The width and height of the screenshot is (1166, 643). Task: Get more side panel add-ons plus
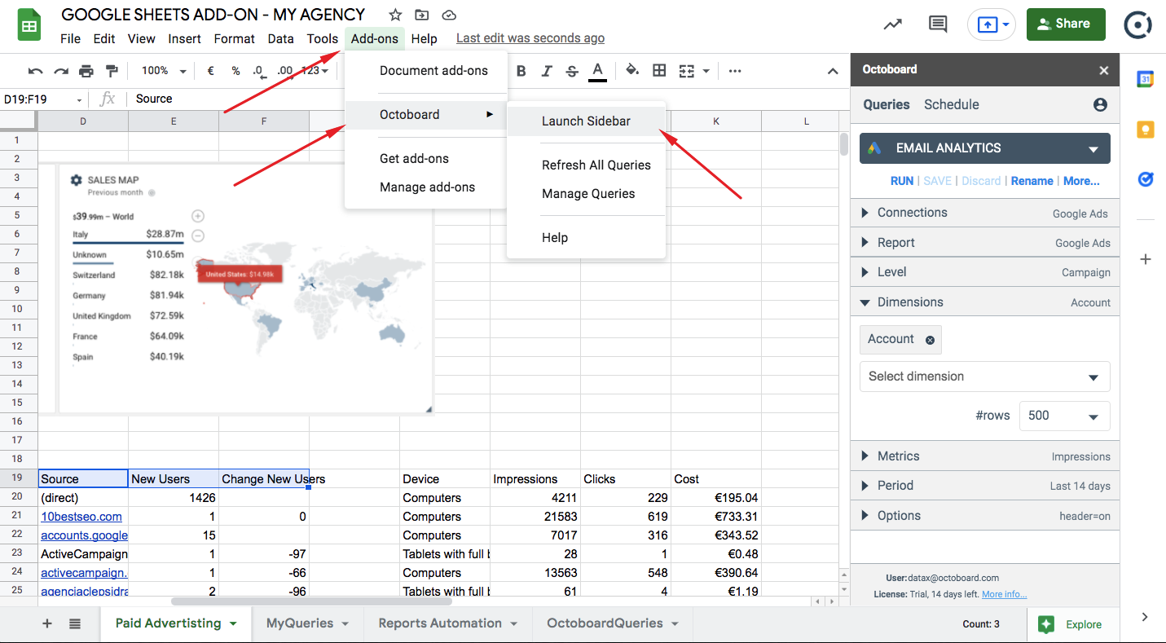coord(1146,259)
